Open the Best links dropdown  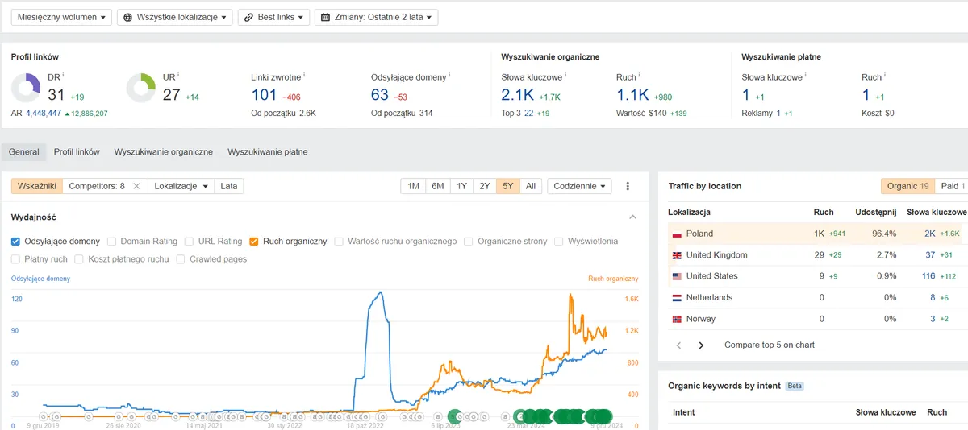pyautogui.click(x=273, y=17)
